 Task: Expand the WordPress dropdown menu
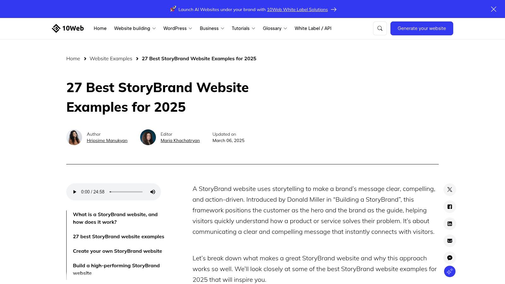click(178, 28)
